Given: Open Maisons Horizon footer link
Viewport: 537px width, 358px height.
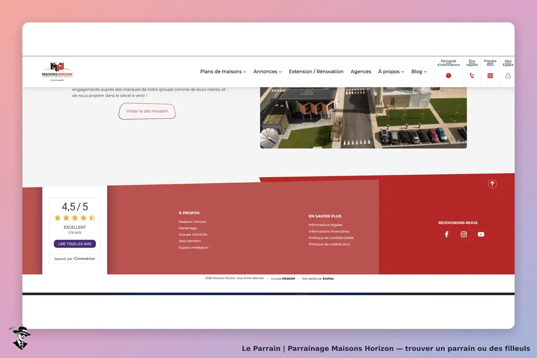Looking at the screenshot, I should point(192,222).
